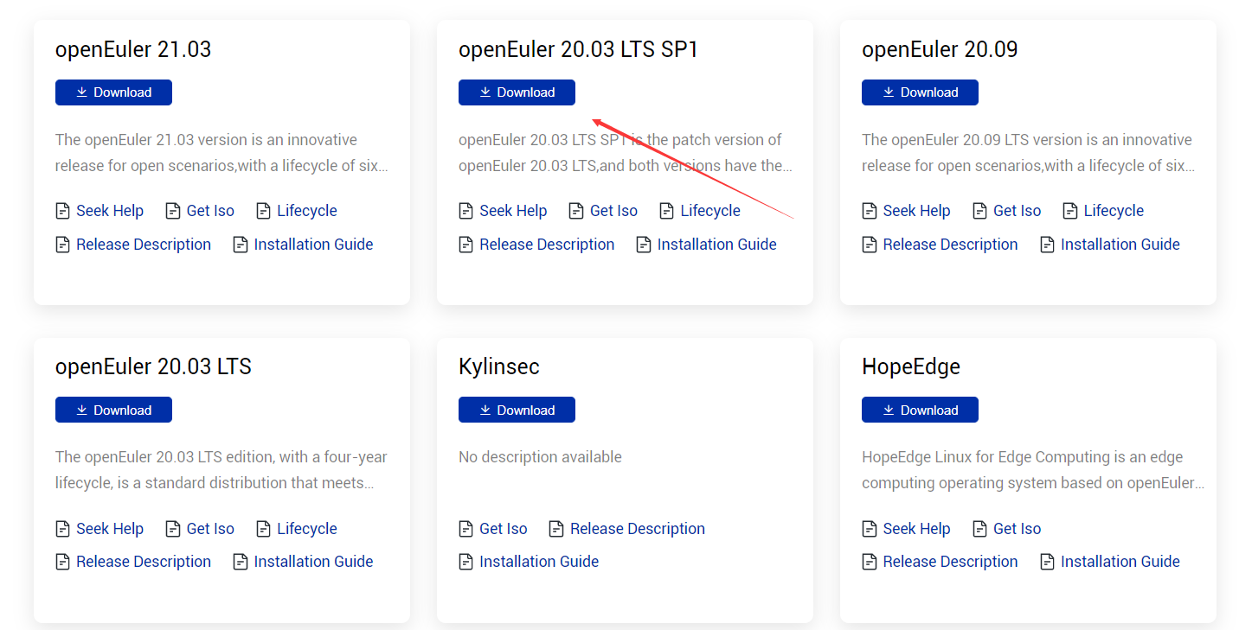
Task: Click Get Iso link under Kylinsec
Action: coord(503,529)
